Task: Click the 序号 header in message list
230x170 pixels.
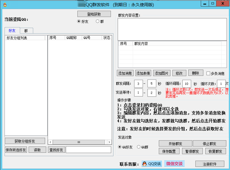Action: [126, 44]
